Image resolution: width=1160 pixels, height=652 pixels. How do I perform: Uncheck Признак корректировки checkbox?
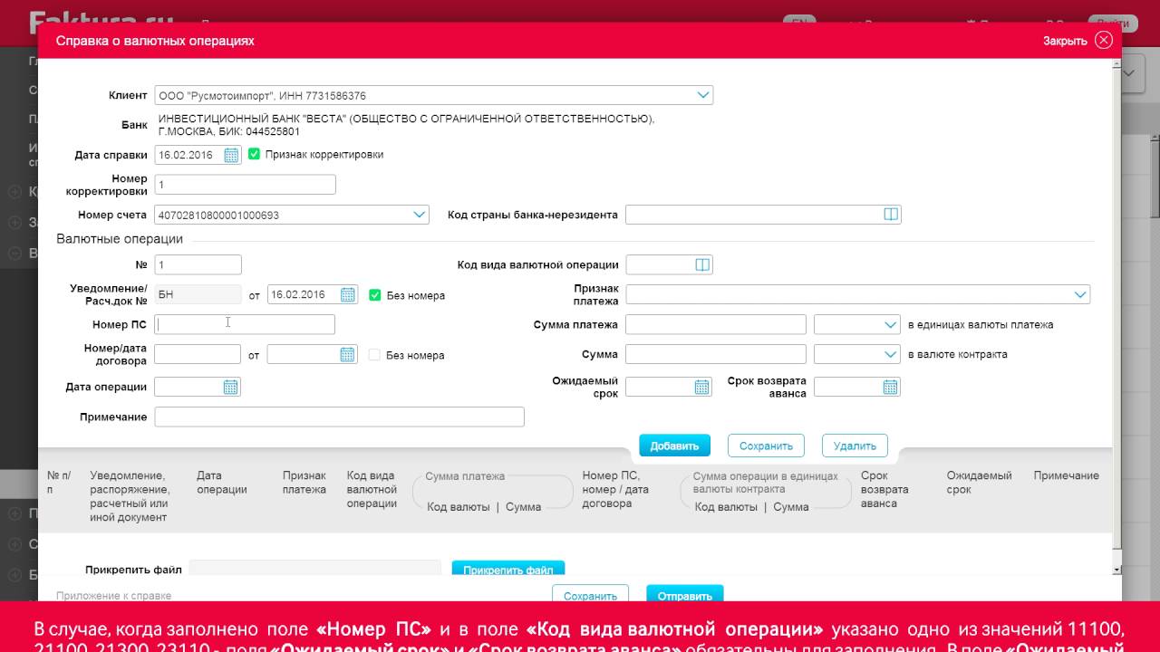click(x=254, y=154)
